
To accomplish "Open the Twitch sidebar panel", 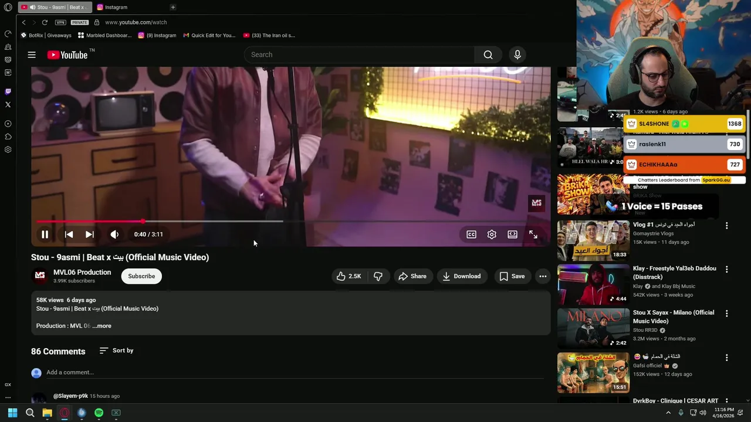I will pos(8,91).
